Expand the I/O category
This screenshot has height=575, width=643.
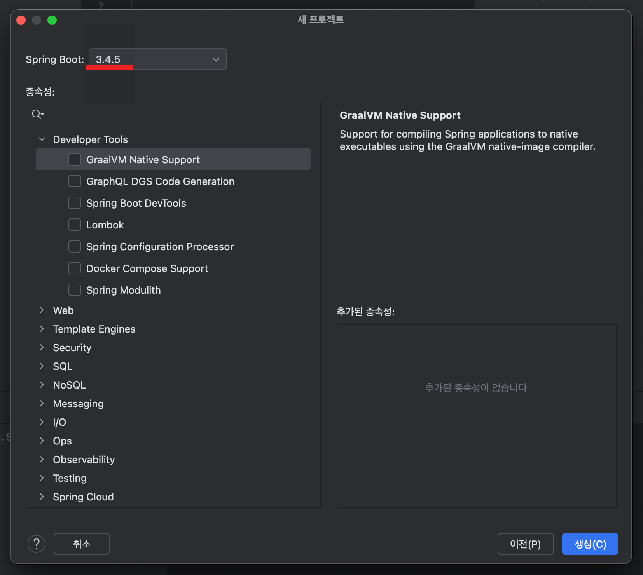42,422
